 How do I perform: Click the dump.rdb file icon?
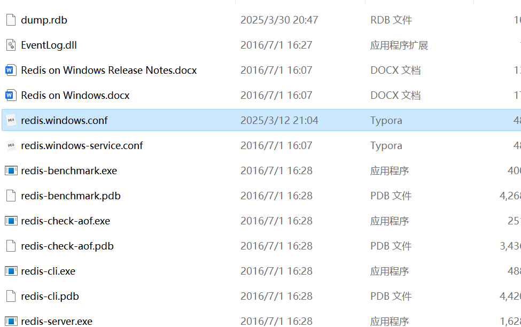tap(11, 20)
